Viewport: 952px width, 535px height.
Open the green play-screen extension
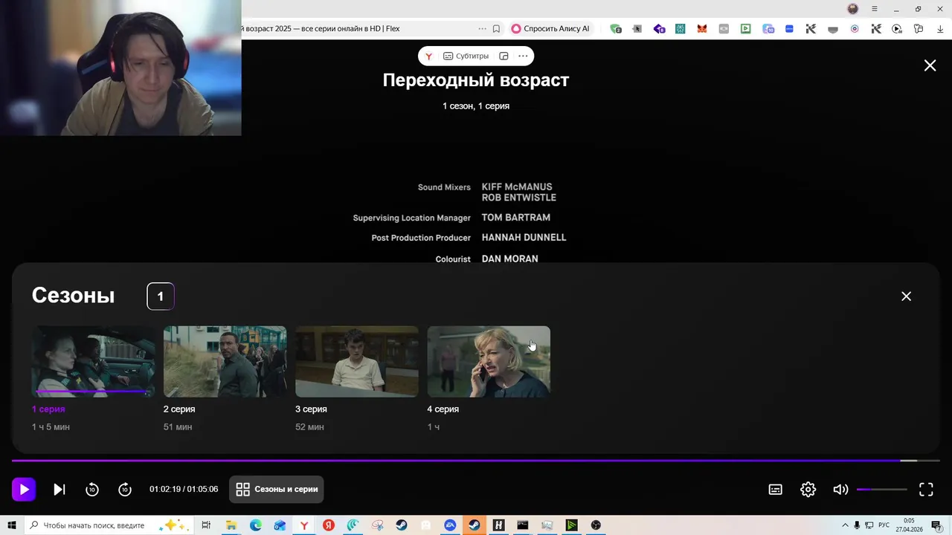[x=745, y=28]
